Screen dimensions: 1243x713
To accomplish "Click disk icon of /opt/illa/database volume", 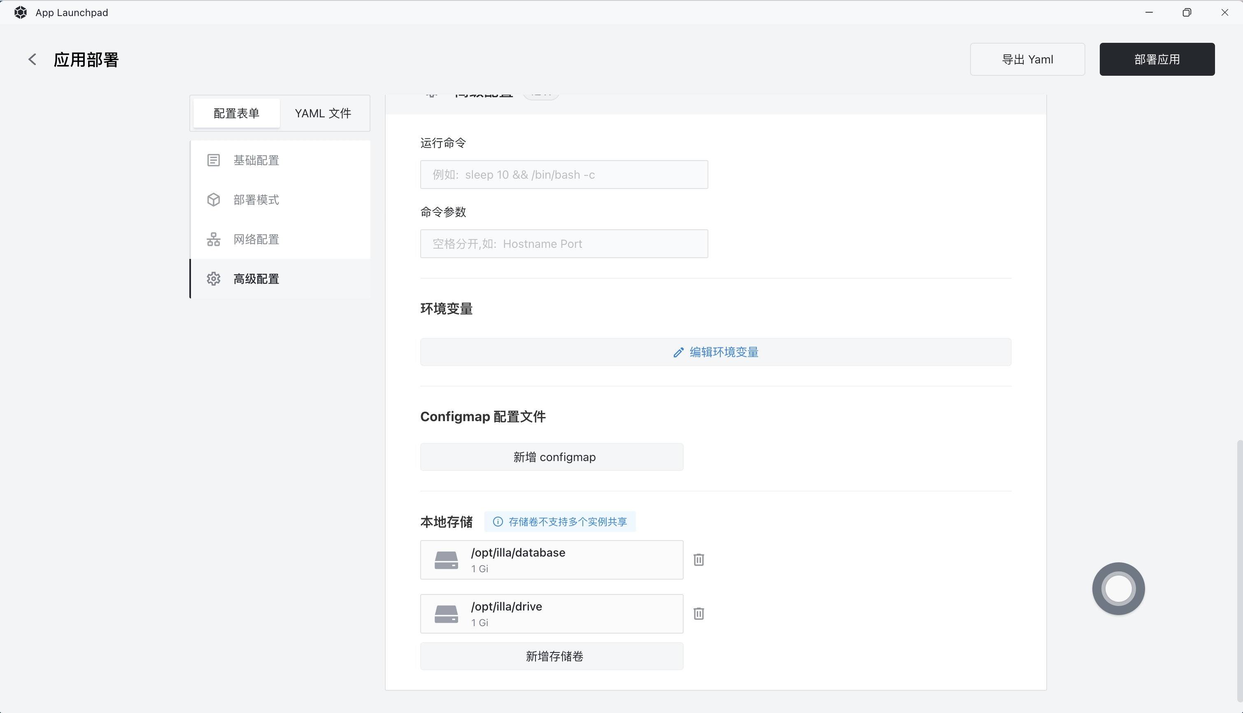I will tap(446, 560).
